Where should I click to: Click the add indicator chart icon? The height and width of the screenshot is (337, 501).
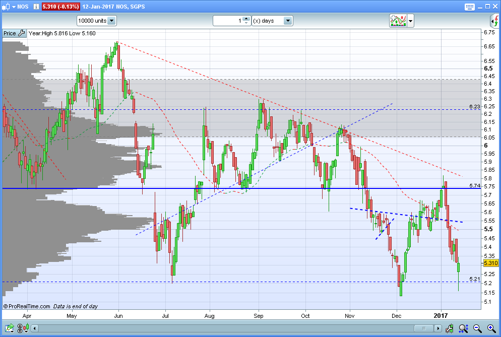click(x=398, y=21)
